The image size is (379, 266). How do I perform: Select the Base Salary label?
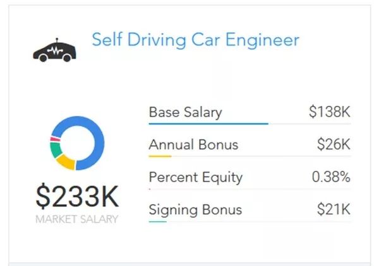point(185,113)
